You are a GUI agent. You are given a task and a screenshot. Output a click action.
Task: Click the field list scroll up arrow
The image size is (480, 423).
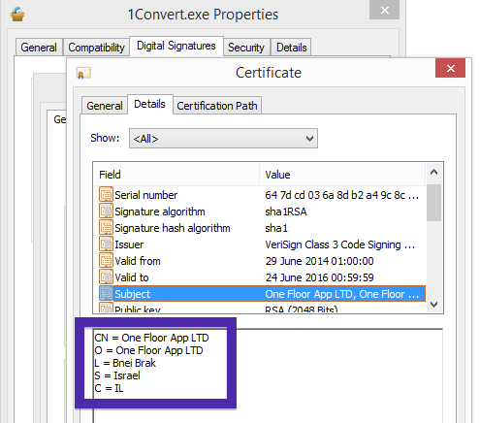(x=434, y=172)
